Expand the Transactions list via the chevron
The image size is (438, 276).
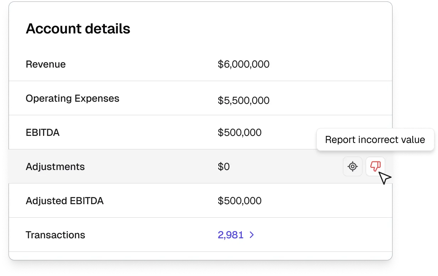click(252, 235)
